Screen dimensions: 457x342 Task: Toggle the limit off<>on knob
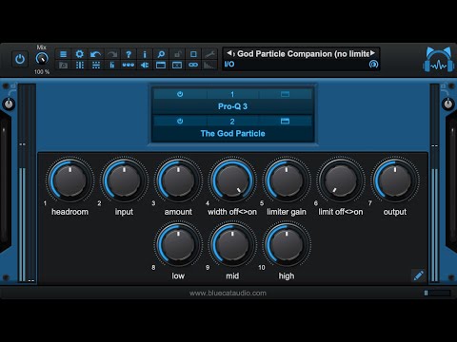(341, 180)
